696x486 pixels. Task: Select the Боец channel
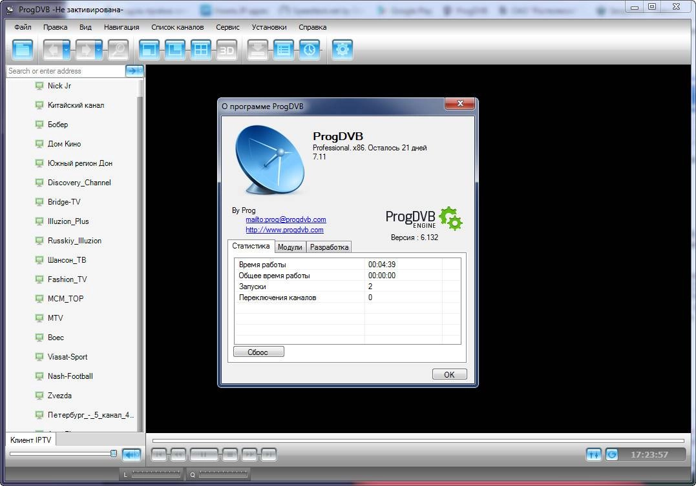56,338
